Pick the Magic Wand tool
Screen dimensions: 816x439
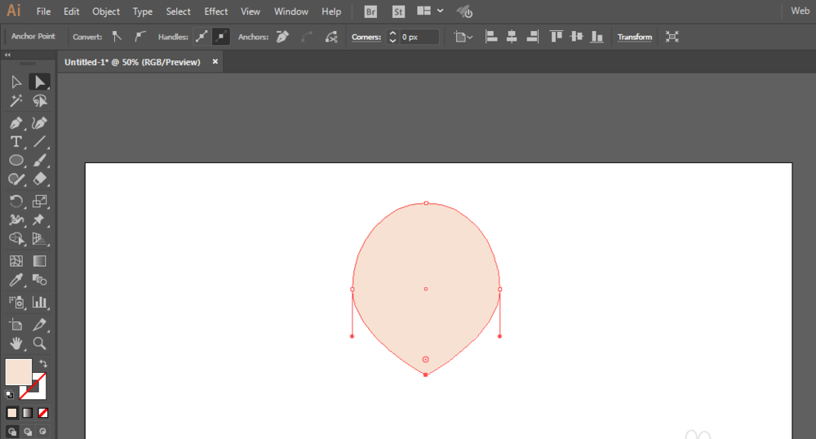[16, 101]
